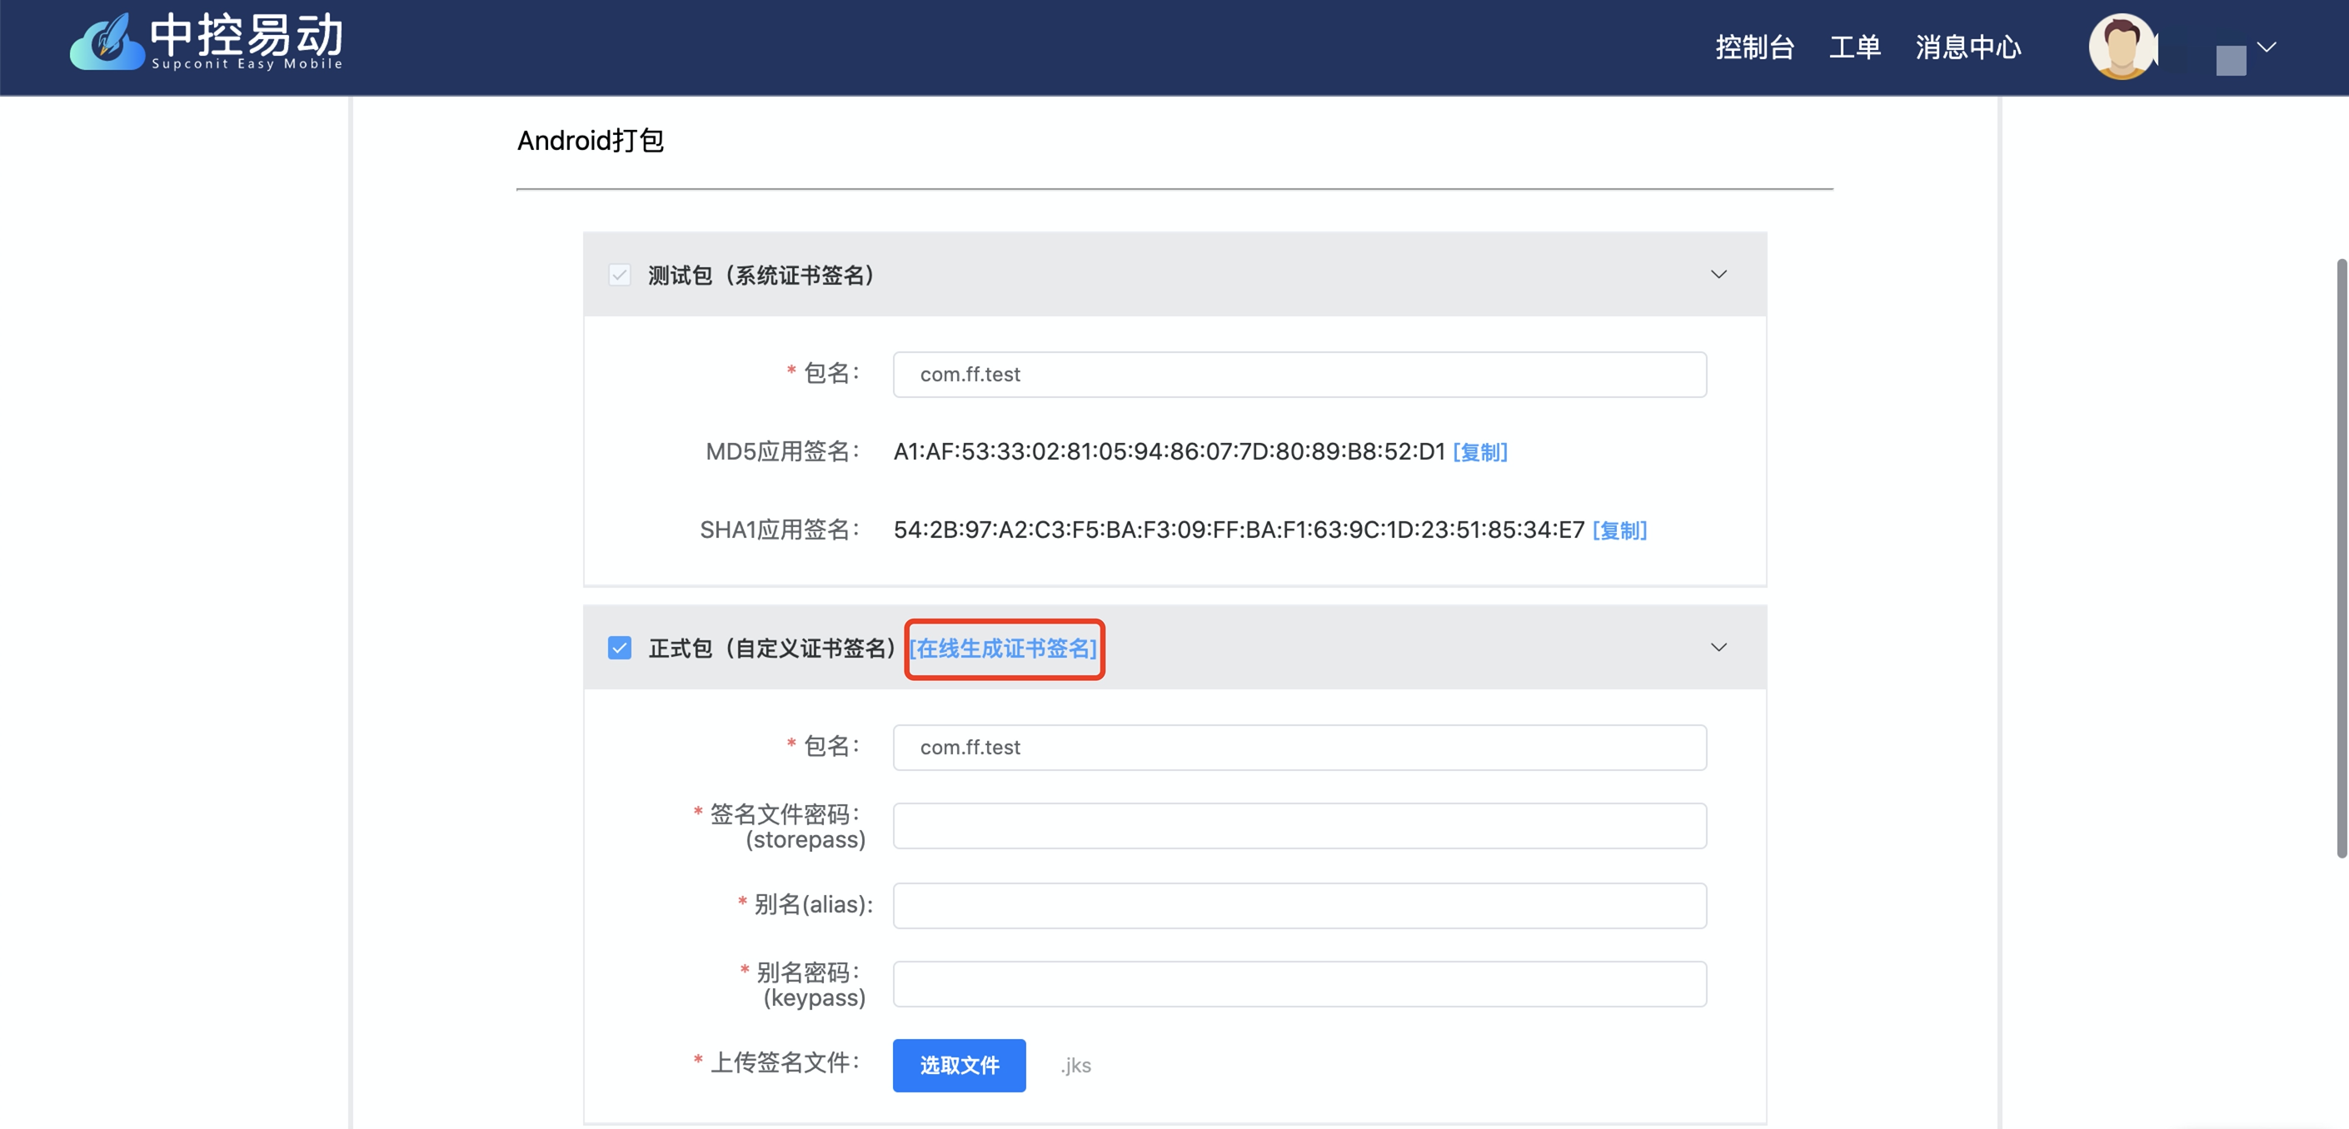Click the 正式包（自定义证书签名）section title

(x=772, y=648)
